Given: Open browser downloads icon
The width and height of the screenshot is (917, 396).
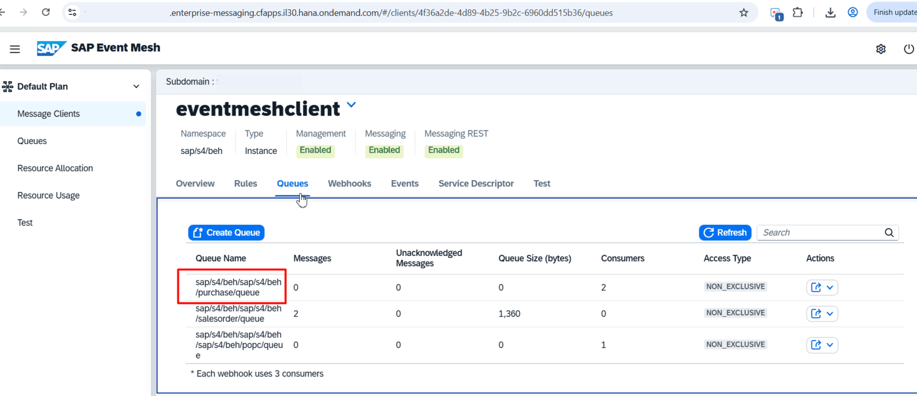Looking at the screenshot, I should pyautogui.click(x=830, y=13).
